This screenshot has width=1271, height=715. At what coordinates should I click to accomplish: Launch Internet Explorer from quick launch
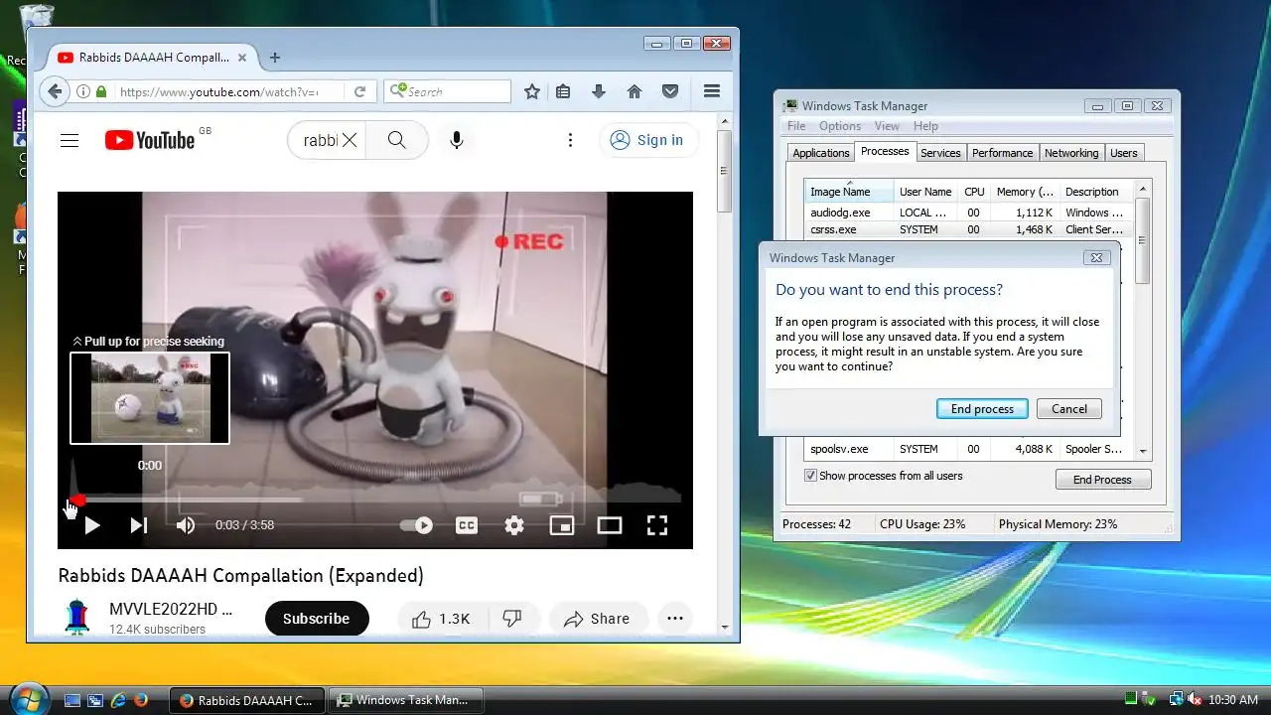pyautogui.click(x=118, y=700)
